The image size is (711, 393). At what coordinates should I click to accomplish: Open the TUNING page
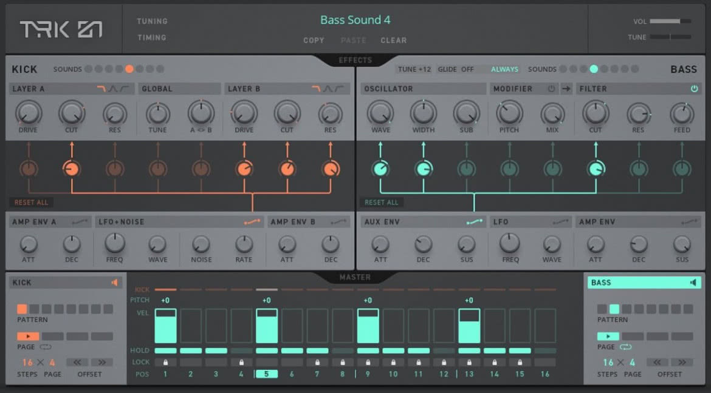pos(152,21)
